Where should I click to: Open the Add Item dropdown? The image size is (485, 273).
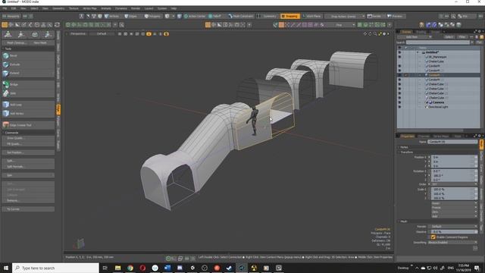point(415,37)
